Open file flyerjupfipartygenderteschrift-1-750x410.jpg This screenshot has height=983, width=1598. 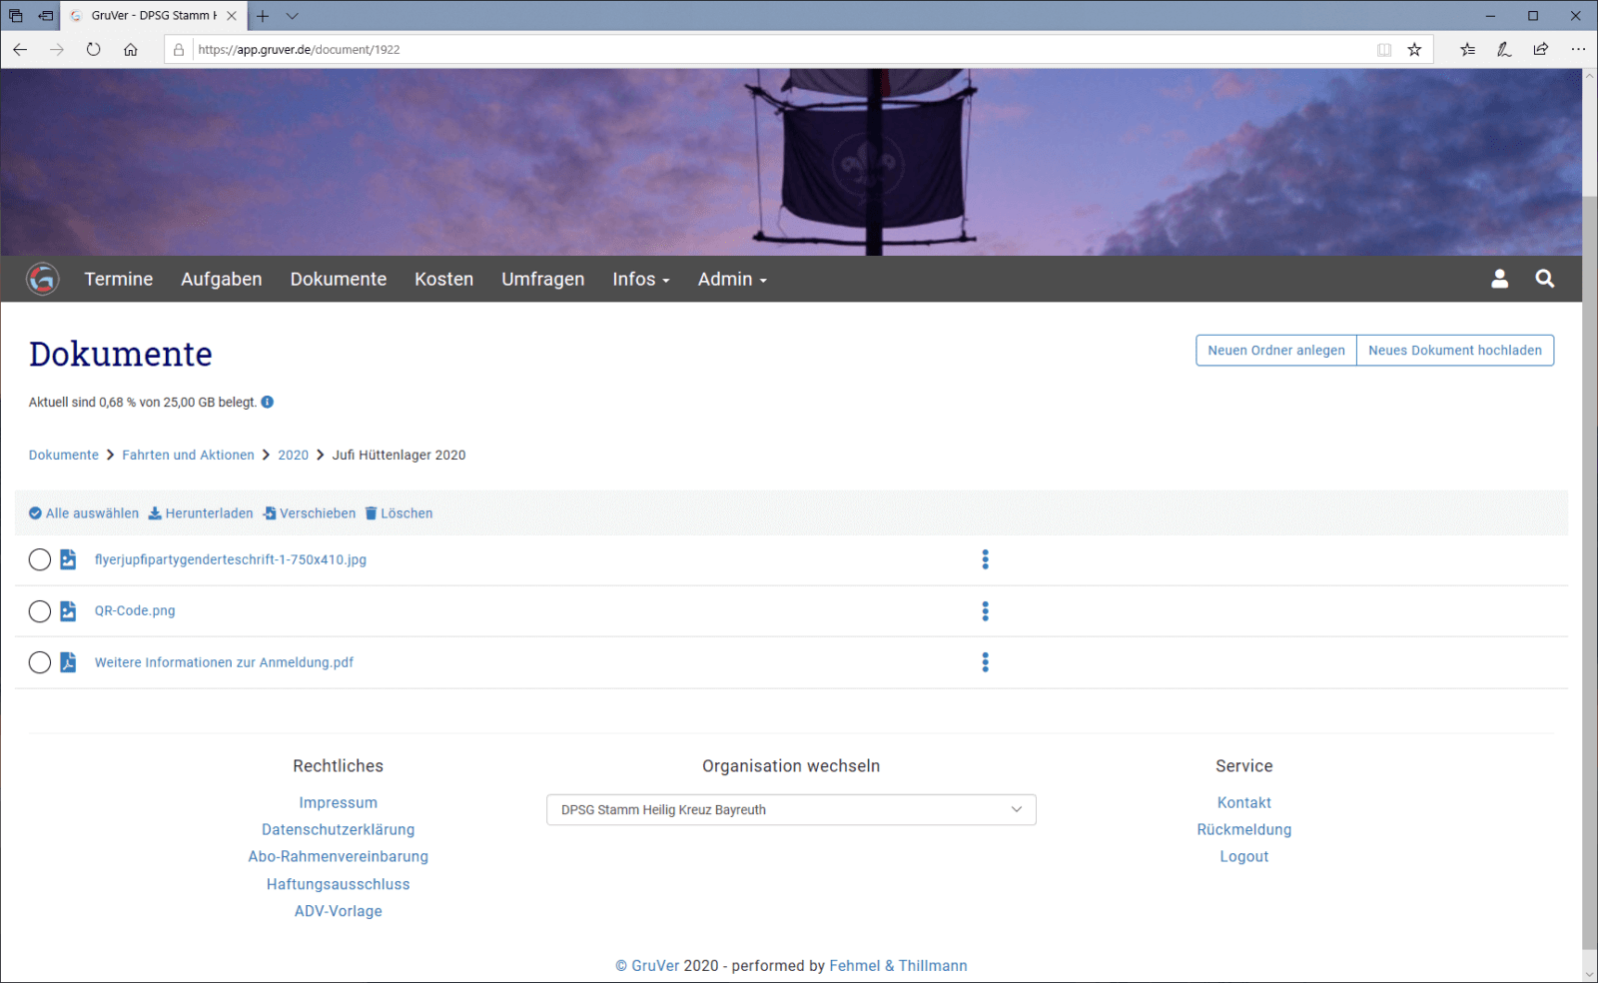231,559
